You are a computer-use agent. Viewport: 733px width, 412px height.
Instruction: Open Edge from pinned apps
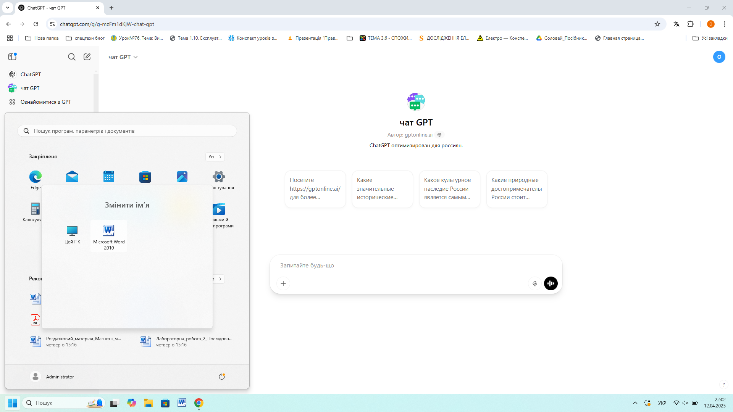pyautogui.click(x=36, y=180)
